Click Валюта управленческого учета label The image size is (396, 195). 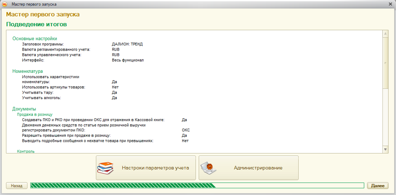[x=52, y=54]
